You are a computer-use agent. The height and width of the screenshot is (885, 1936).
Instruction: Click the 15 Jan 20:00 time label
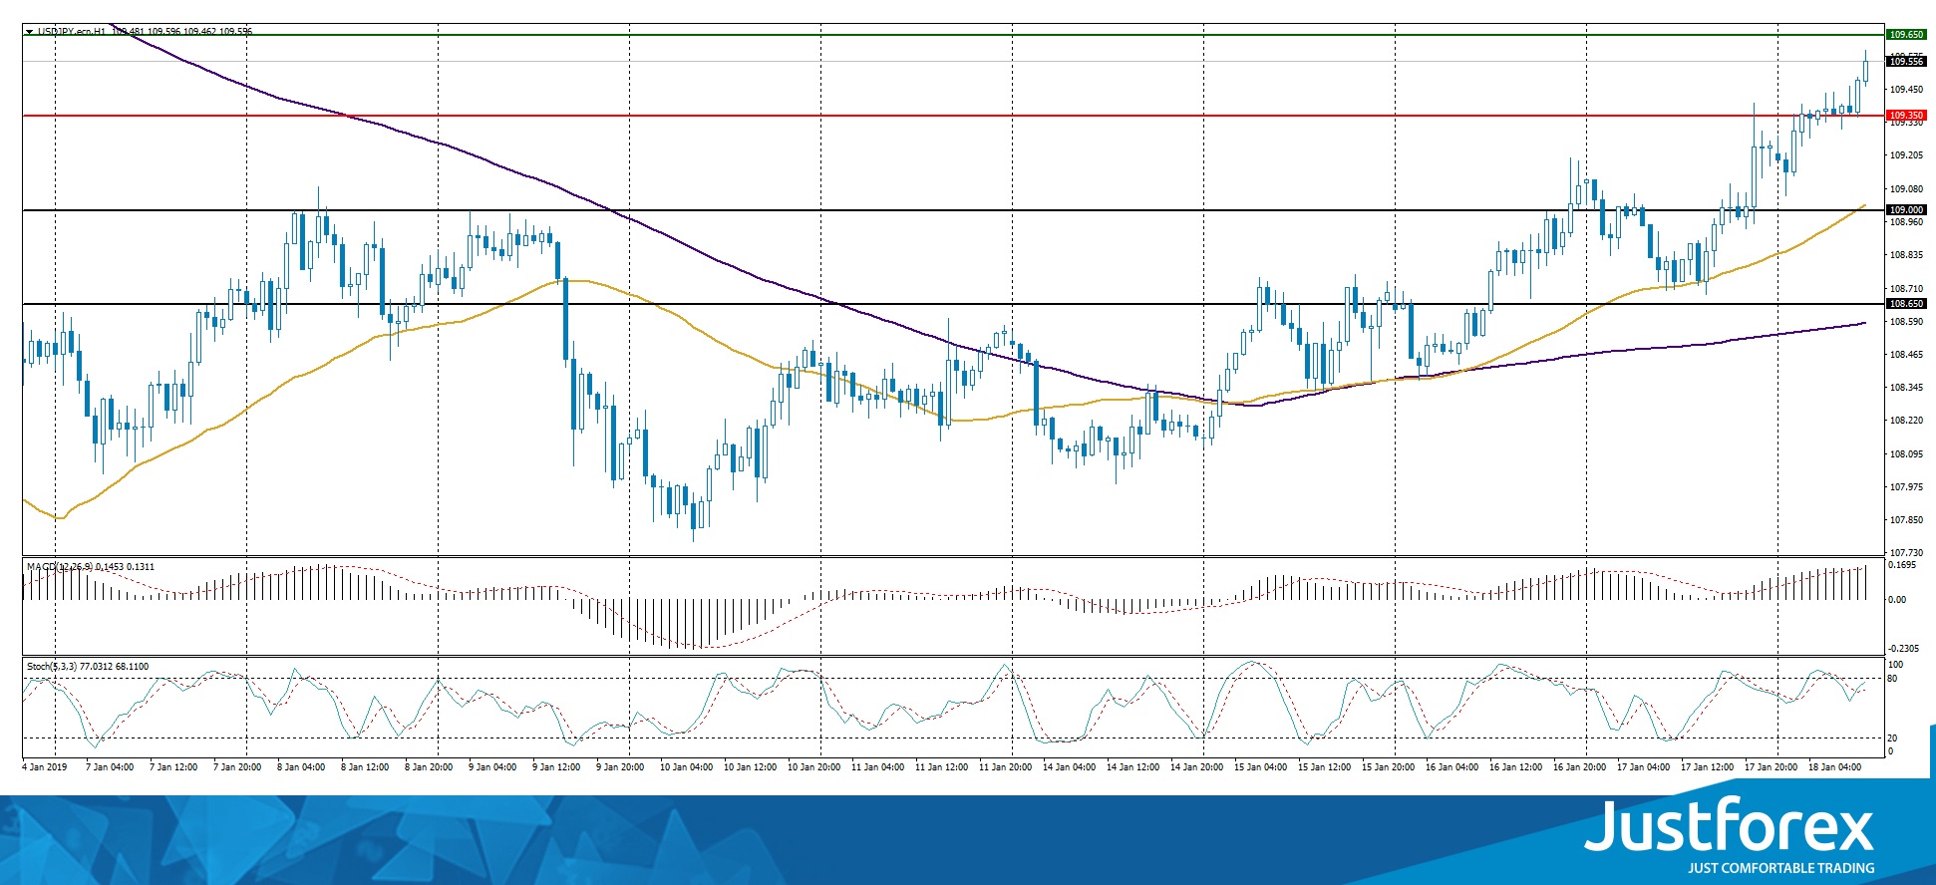point(1388,767)
